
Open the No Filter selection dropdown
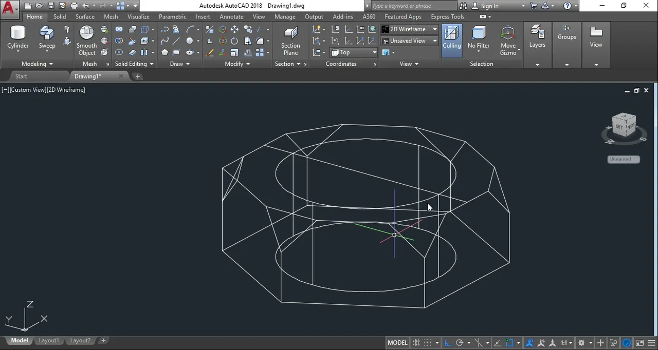point(479,40)
